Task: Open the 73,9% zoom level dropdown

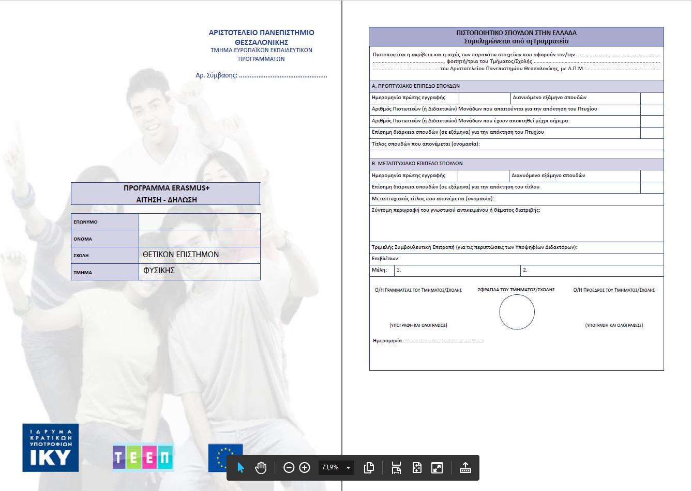Action: 336,467
